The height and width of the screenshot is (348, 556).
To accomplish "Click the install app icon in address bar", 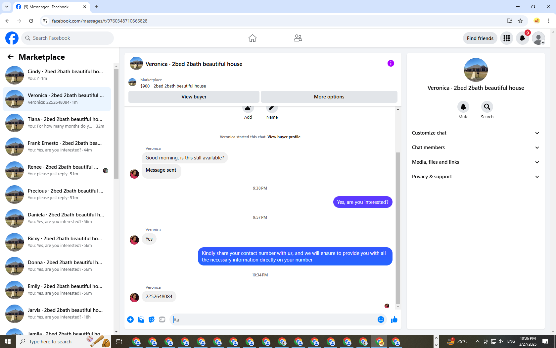I will coord(510,21).
